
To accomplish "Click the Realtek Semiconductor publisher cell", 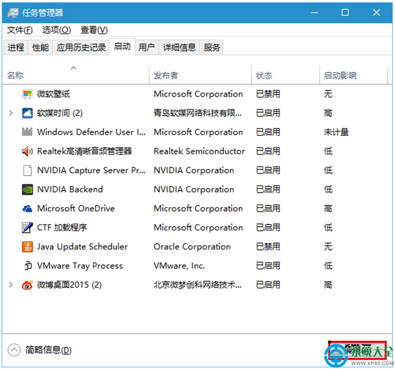I will pos(199,152).
